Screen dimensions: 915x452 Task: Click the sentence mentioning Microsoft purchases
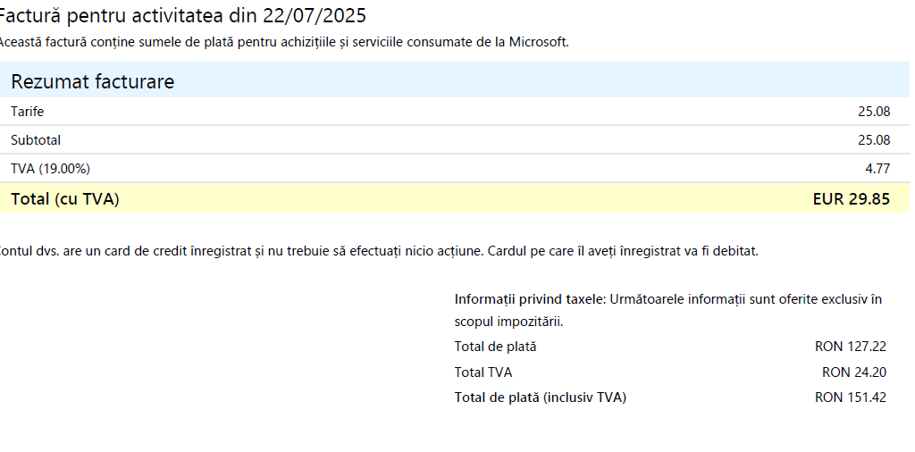pos(283,42)
